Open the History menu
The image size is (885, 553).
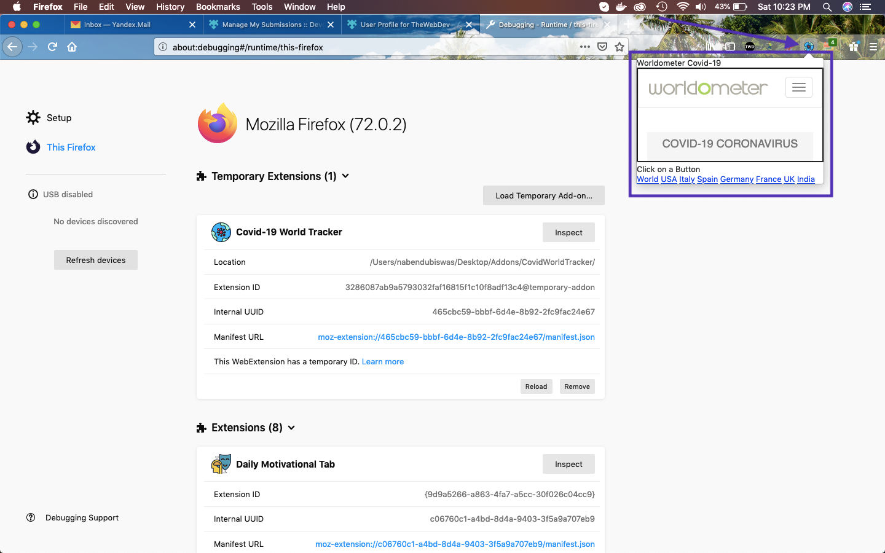pyautogui.click(x=170, y=7)
